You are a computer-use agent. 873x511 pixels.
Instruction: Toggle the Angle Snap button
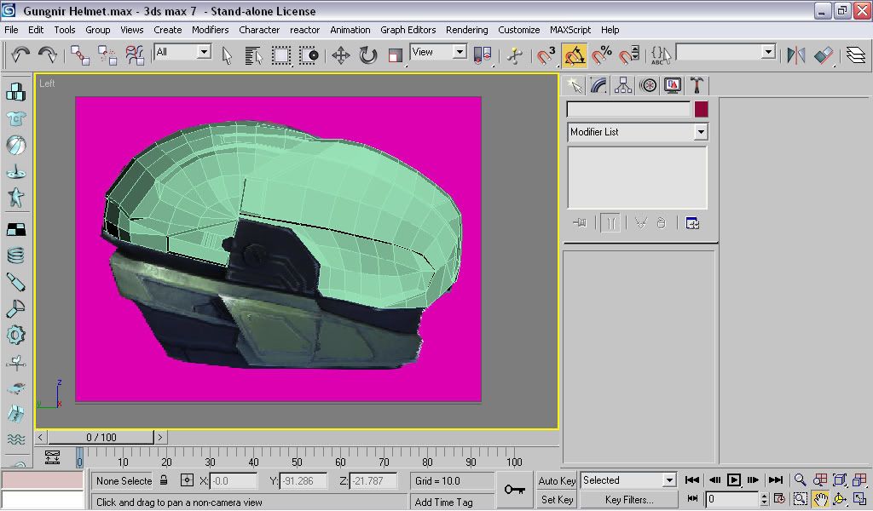pos(575,55)
